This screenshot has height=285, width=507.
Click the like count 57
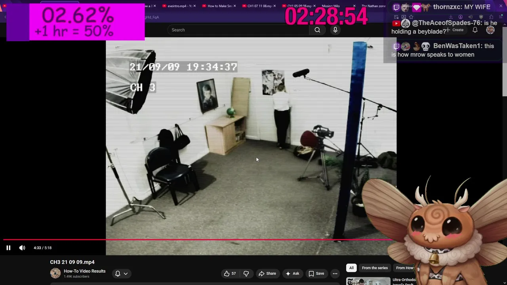point(234,274)
